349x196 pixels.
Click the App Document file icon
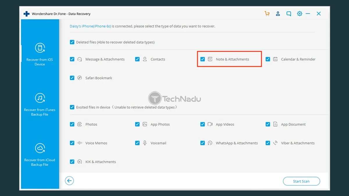tap(275, 124)
